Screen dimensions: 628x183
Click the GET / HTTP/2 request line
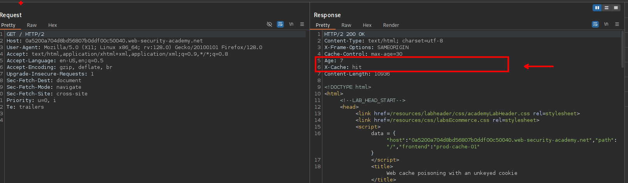(25, 34)
